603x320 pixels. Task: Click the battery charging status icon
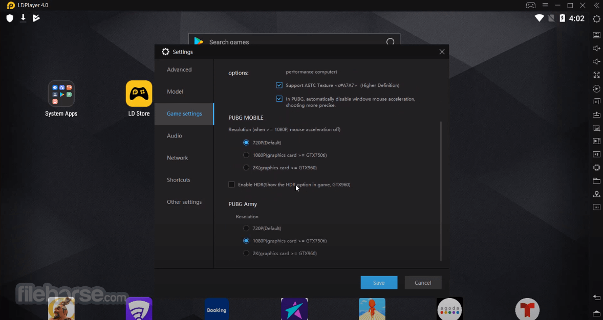pos(562,18)
